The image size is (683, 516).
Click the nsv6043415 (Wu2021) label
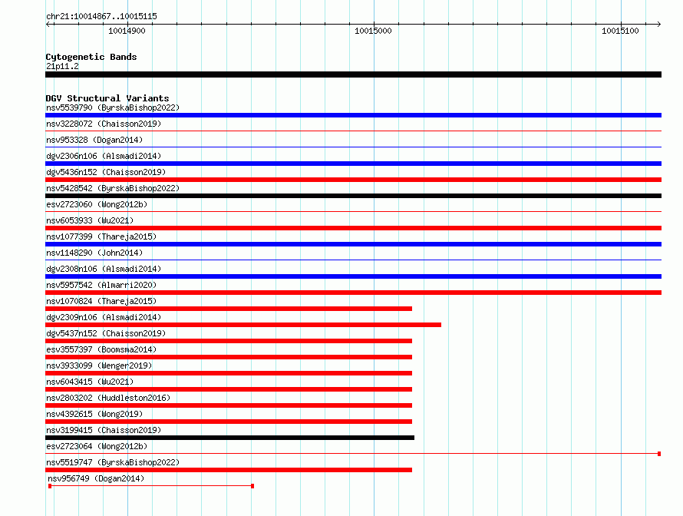[90, 382]
